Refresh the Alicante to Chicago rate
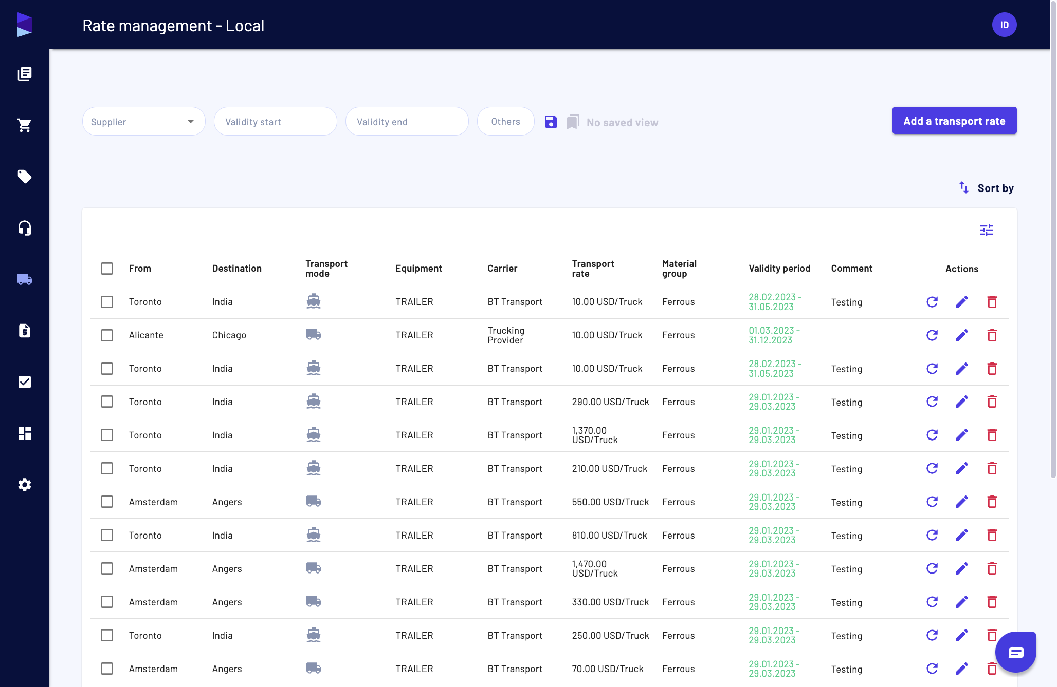 [x=932, y=335]
